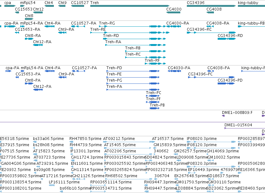The image size is (265, 193).
Task: Click the RP003108201.5prime EST label
Action: point(21,188)
